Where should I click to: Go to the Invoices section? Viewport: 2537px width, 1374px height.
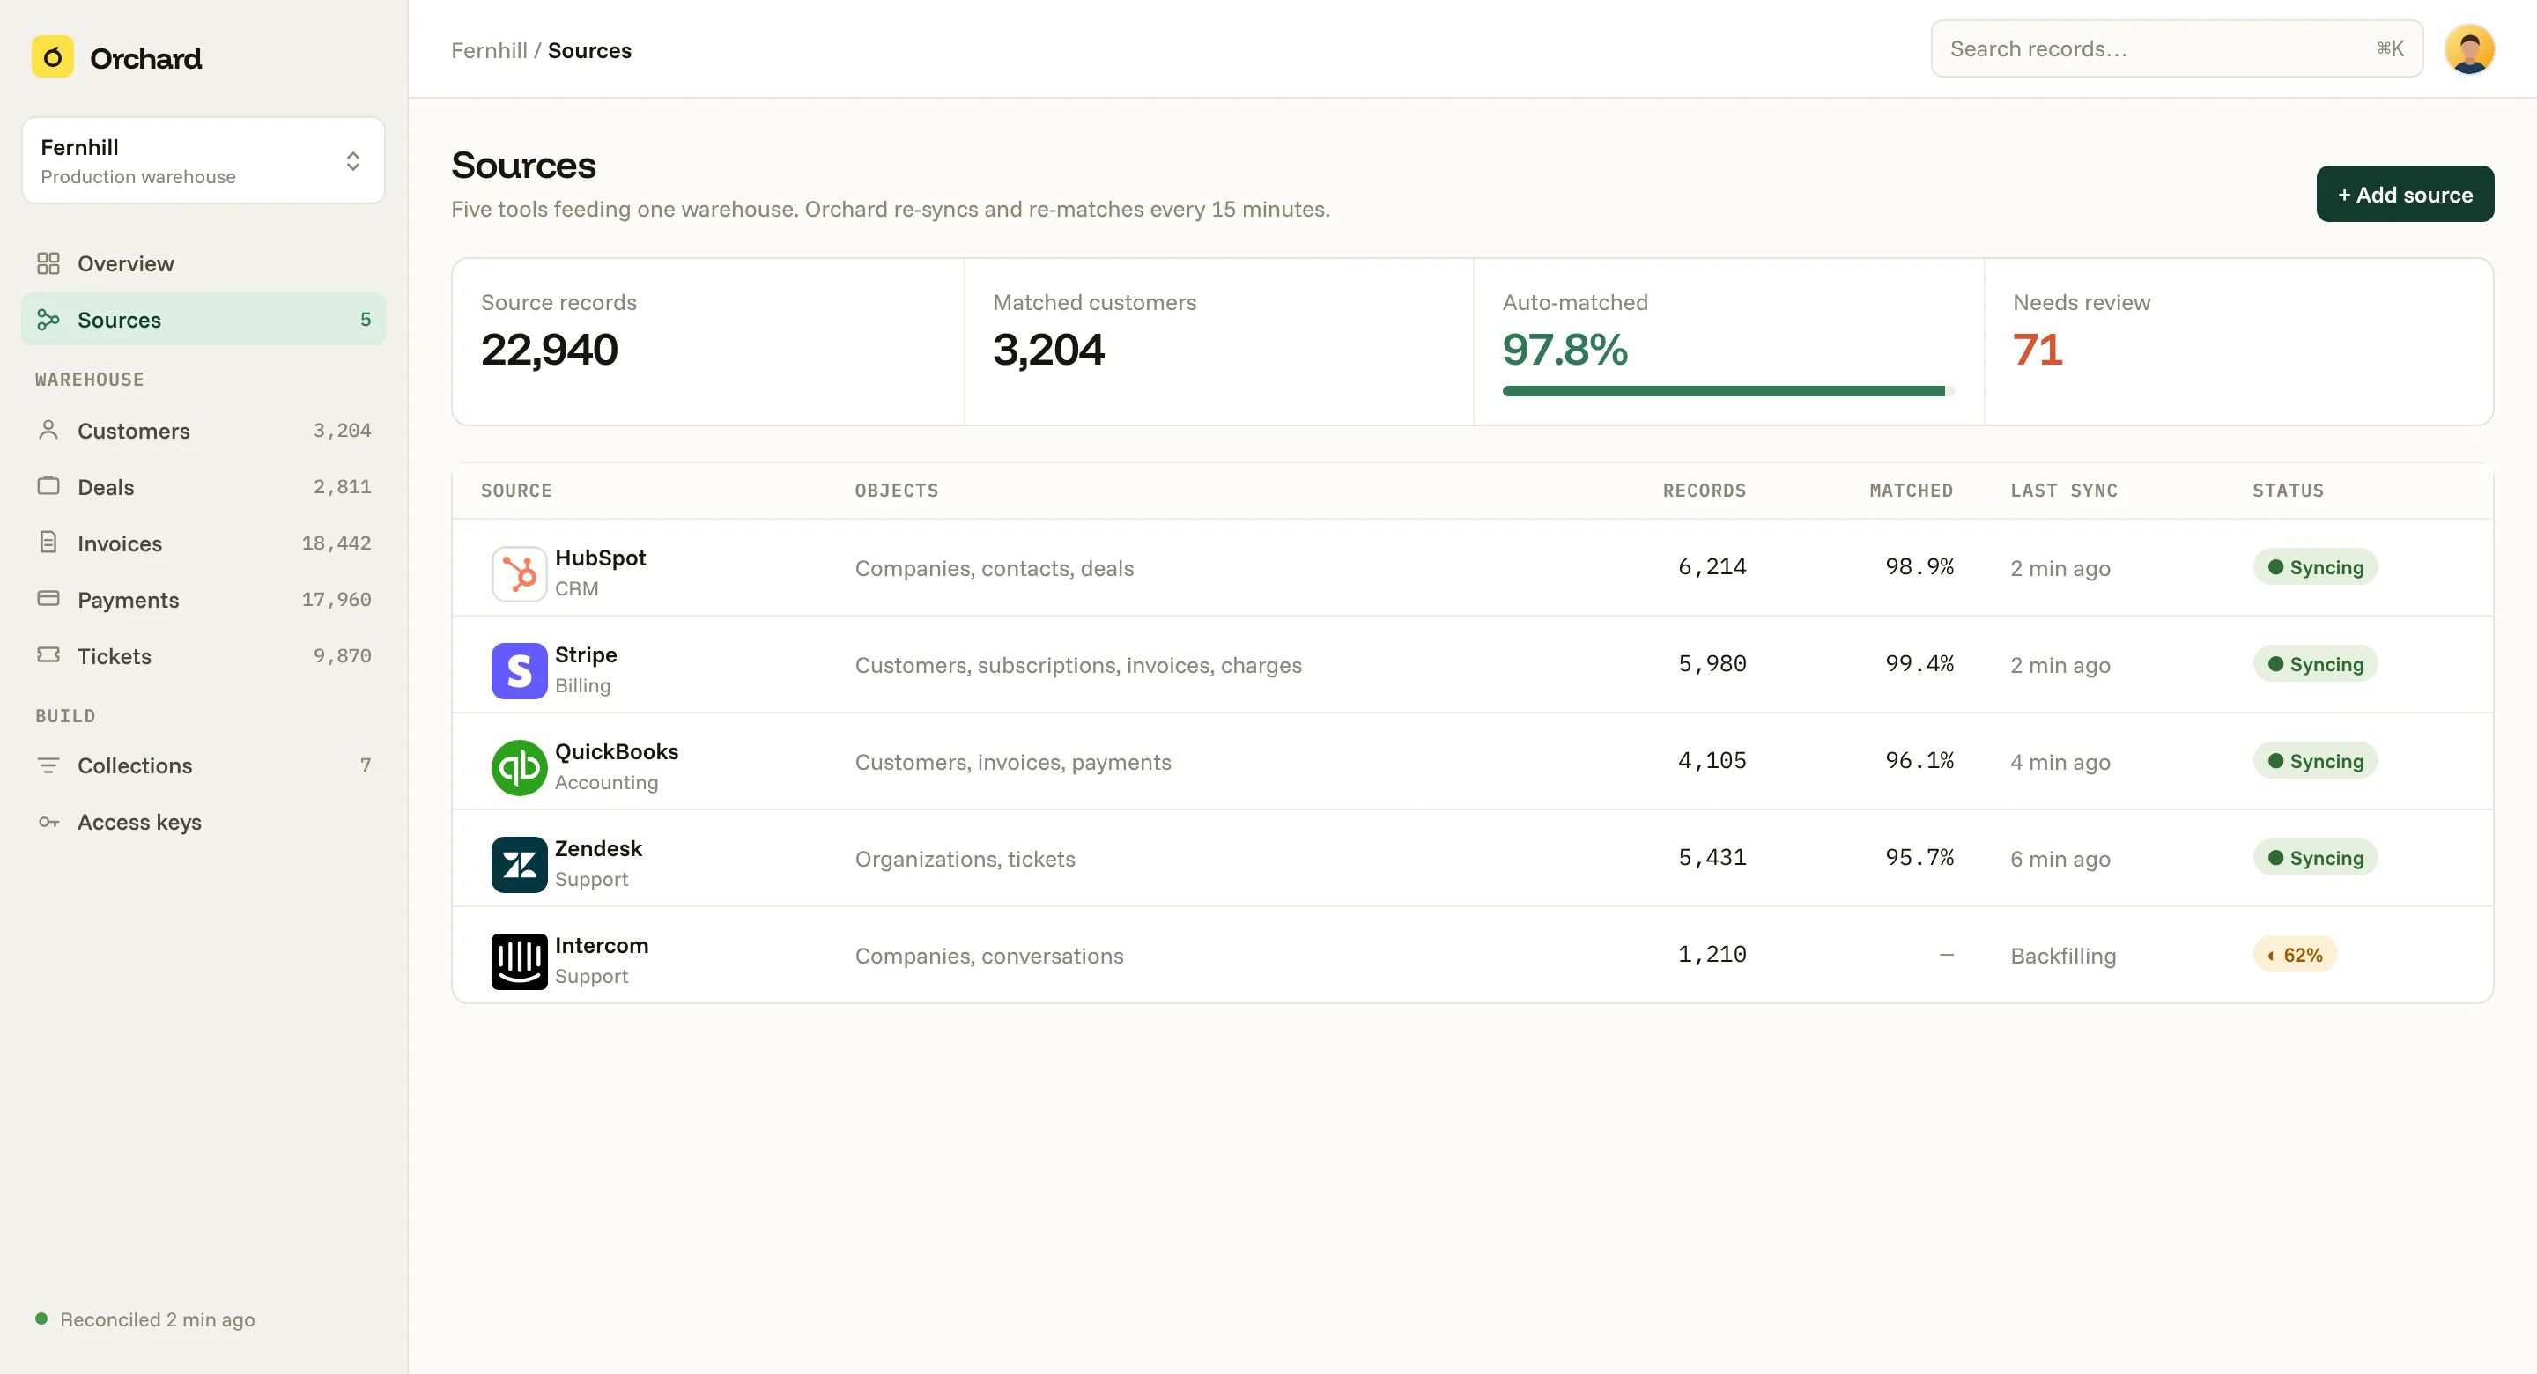click(203, 543)
